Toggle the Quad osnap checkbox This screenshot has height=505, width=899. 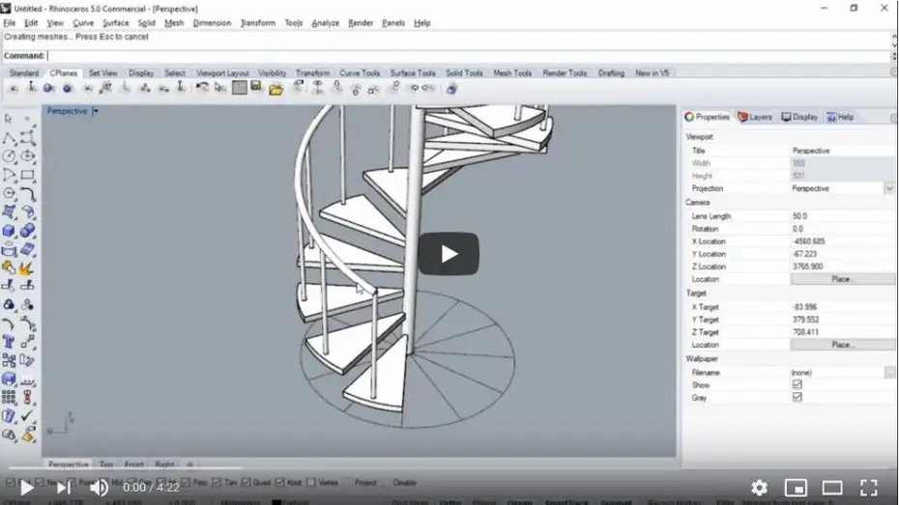coord(246,483)
